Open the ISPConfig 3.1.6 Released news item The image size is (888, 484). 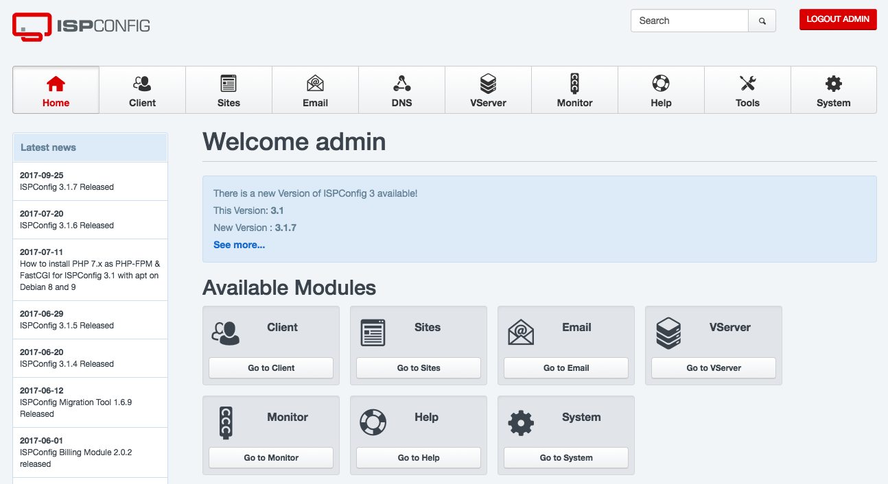[90, 219]
